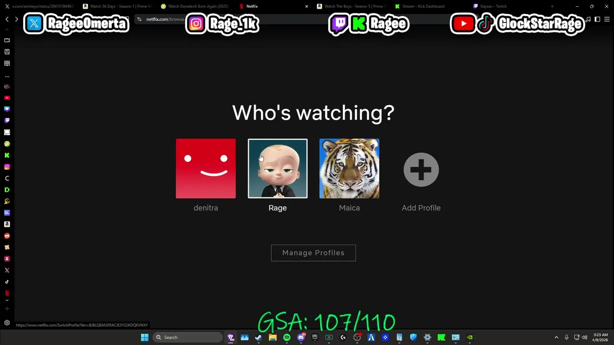This screenshot has width=614, height=345.
Task: Show hidden system tray icons
Action: [556, 337]
